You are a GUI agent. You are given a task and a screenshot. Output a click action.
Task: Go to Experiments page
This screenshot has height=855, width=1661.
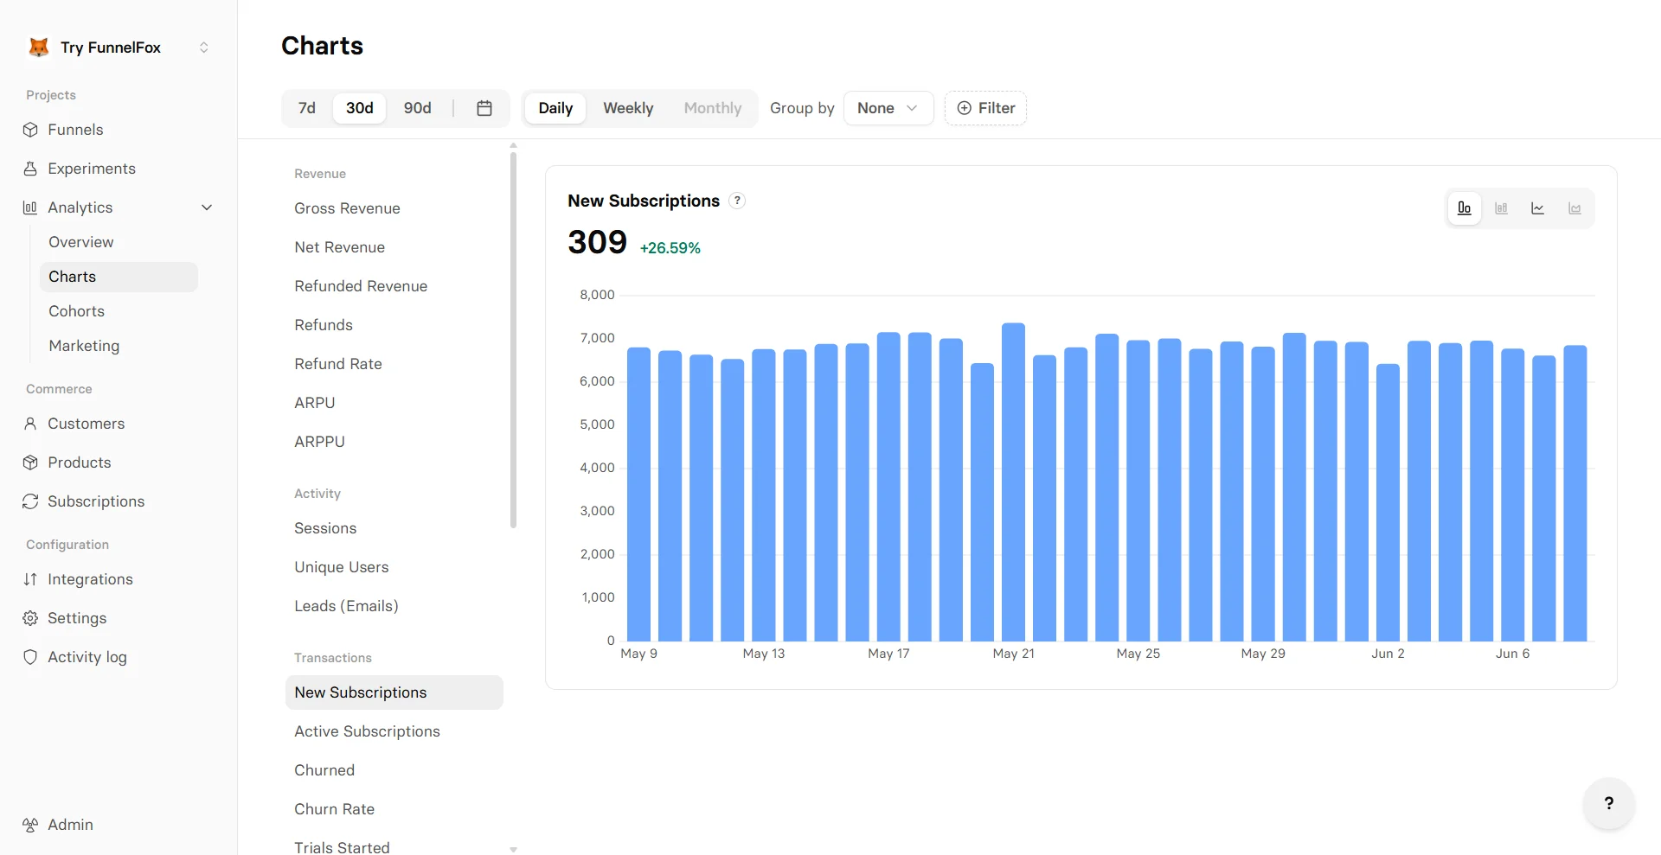pos(92,169)
